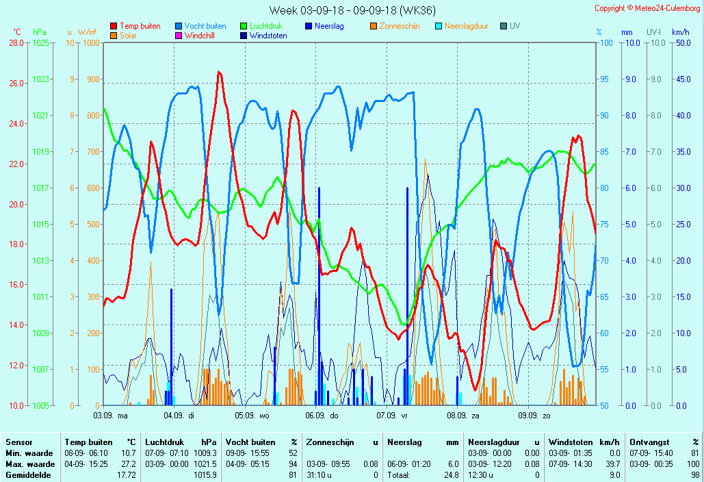Select the 04.09. di date label
704x482 pixels.
click(179, 416)
